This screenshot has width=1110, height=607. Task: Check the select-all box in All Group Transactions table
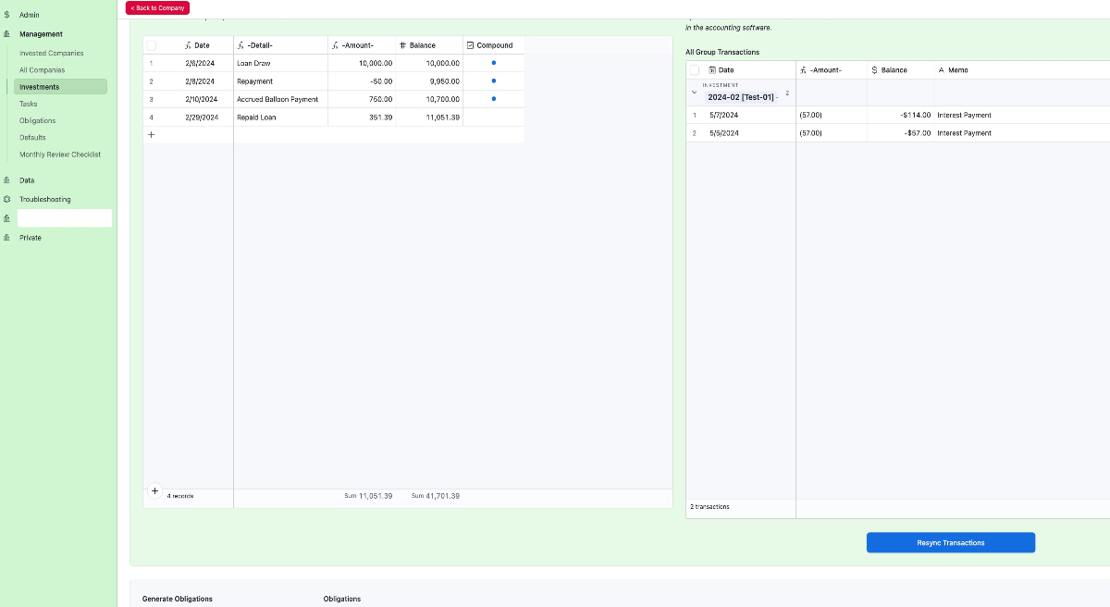(694, 69)
